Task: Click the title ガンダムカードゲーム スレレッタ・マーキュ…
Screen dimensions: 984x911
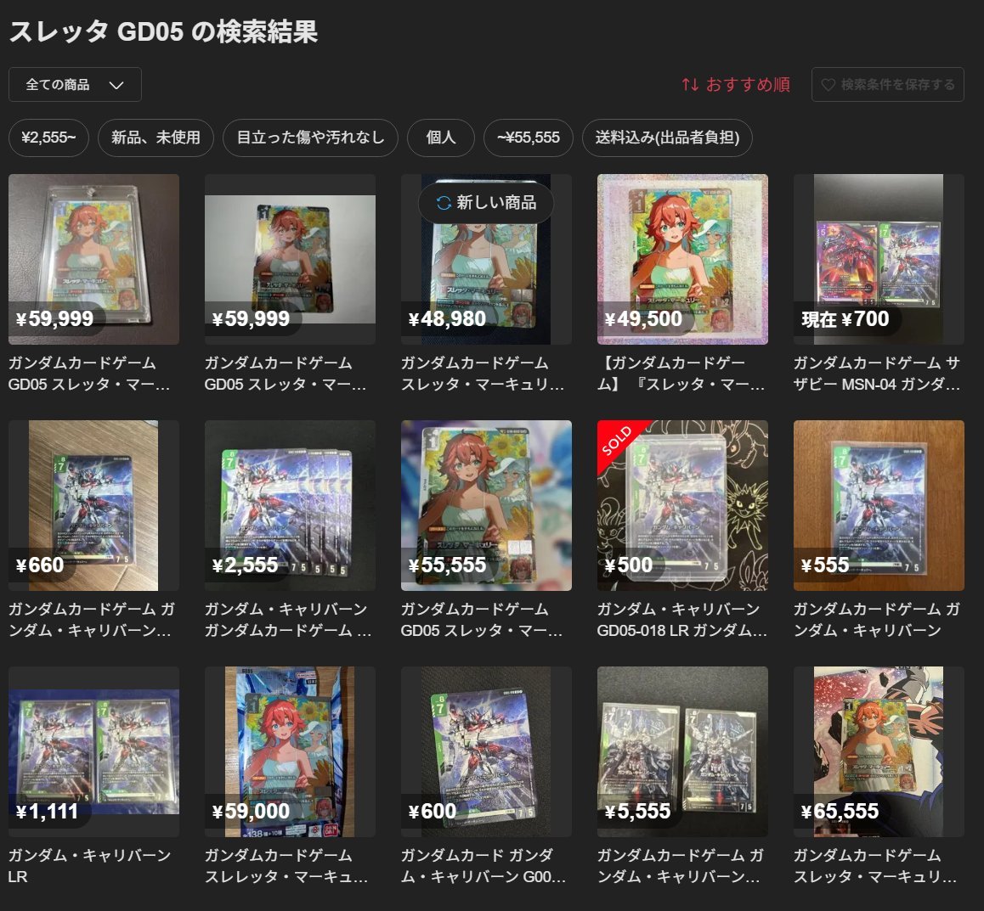Action: (x=286, y=866)
